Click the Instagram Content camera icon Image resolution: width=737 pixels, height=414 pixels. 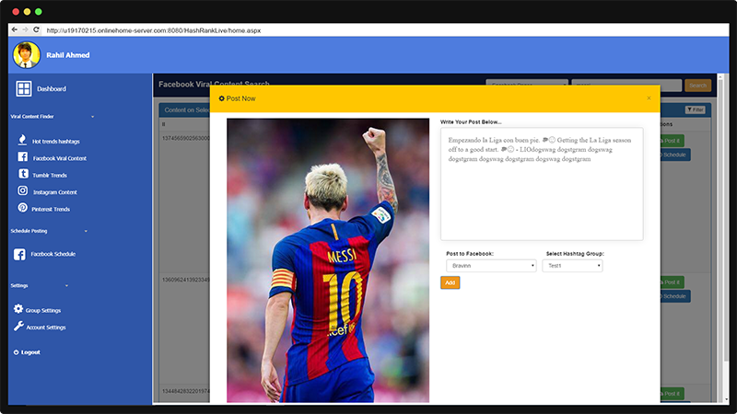coord(22,191)
